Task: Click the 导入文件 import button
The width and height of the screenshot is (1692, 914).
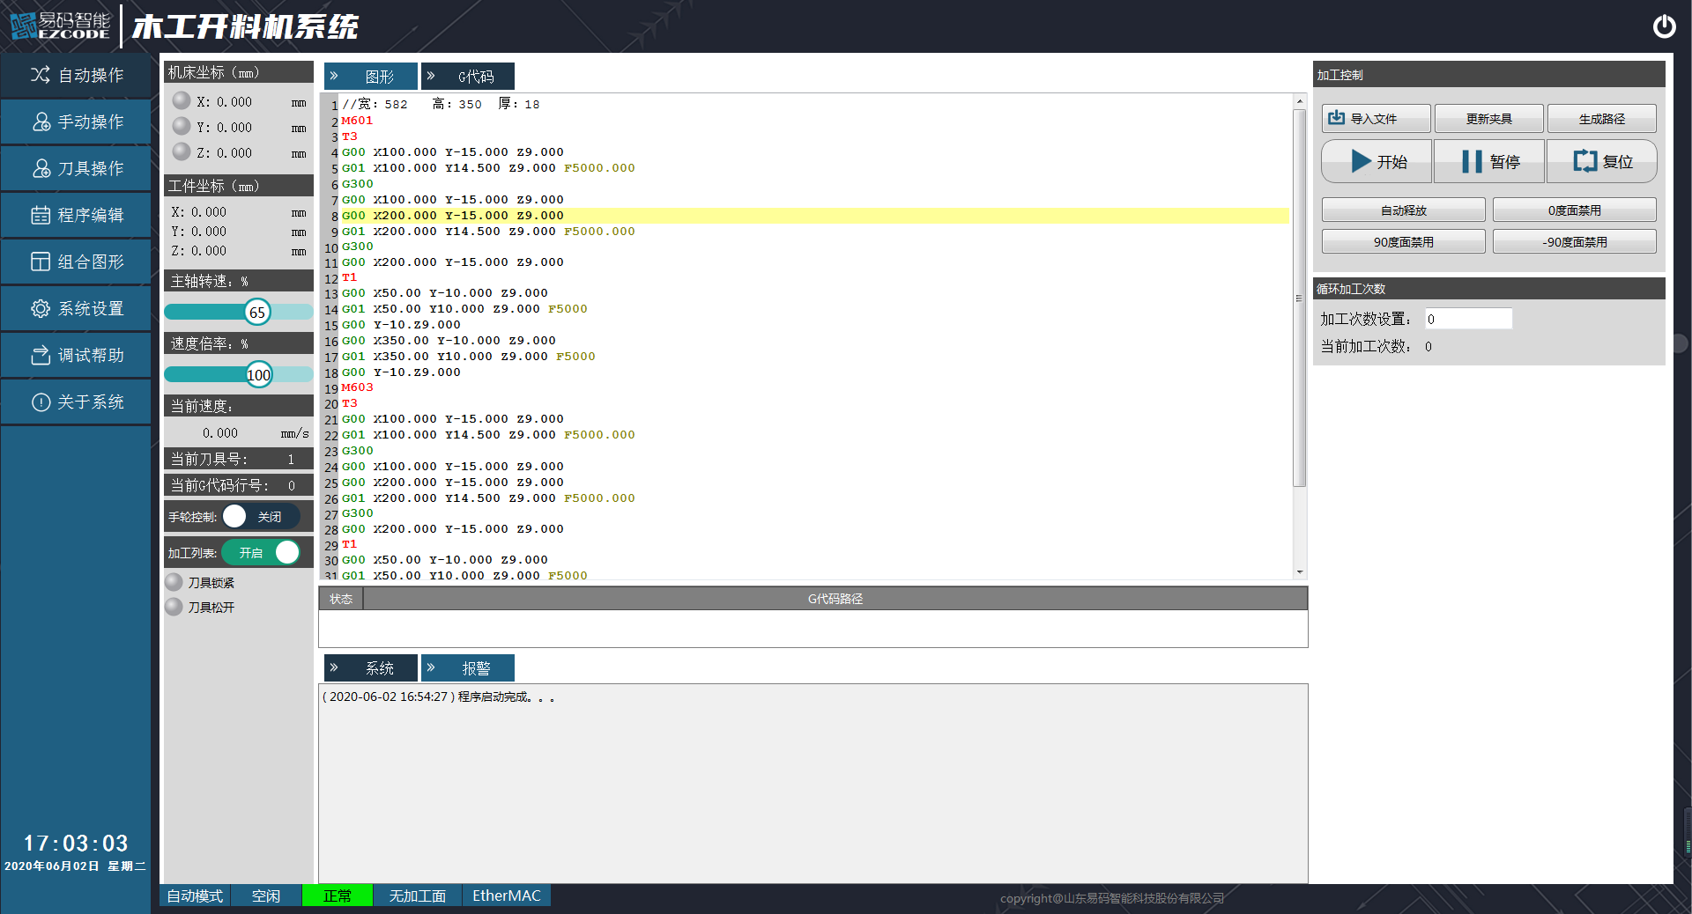Action: pyautogui.click(x=1376, y=119)
